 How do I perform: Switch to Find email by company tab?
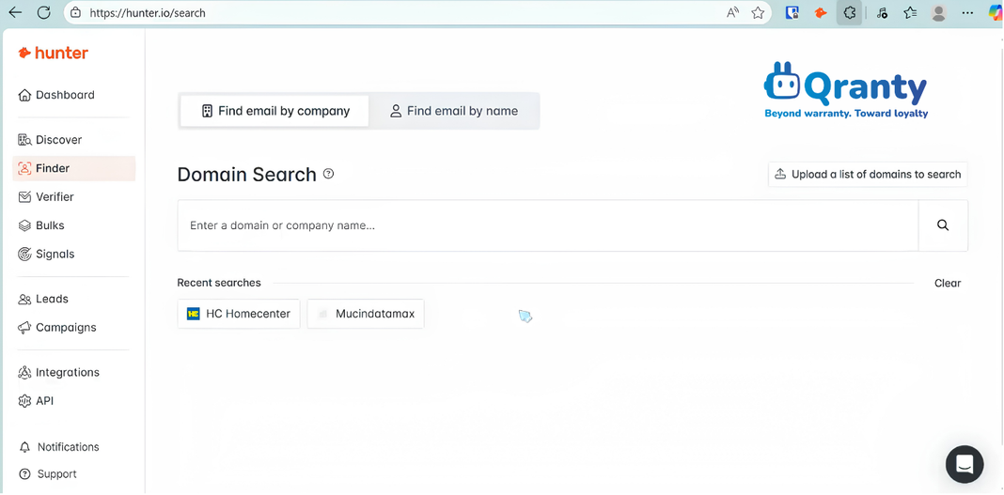(x=275, y=111)
